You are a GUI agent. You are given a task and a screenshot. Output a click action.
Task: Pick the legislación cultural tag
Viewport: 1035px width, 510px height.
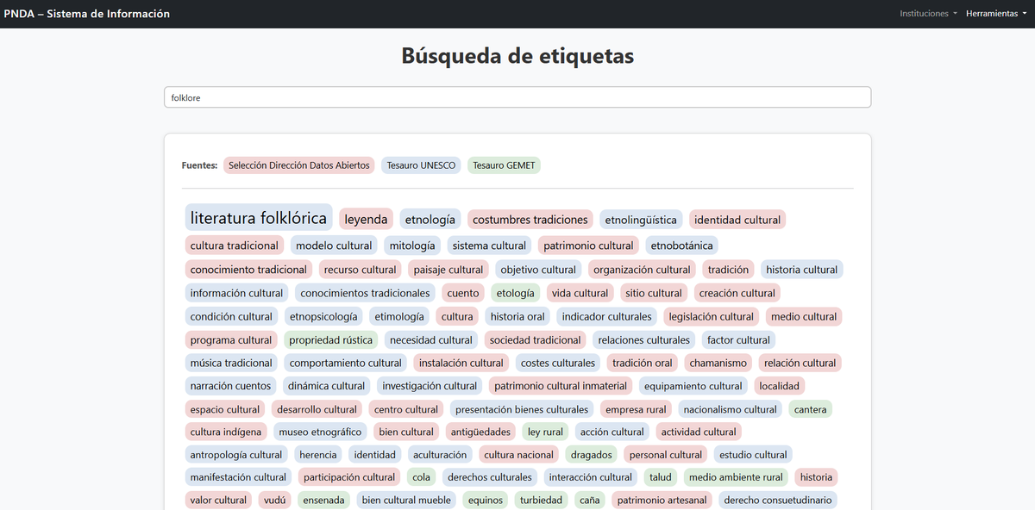(x=712, y=316)
